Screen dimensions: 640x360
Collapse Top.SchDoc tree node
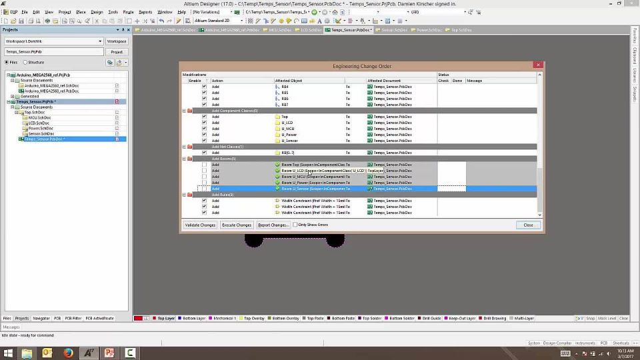click(x=16, y=112)
